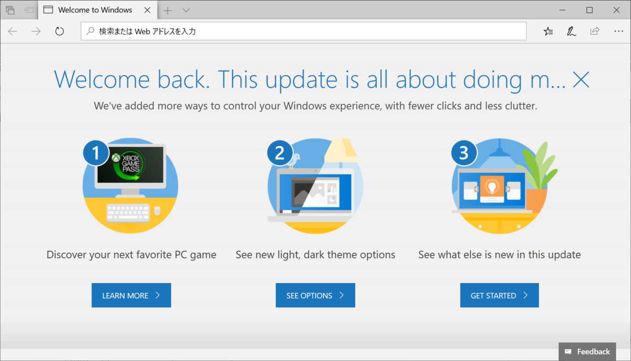Viewport: 631px width, 361px height.
Task: Open the Feedback button
Action: [x=587, y=352]
